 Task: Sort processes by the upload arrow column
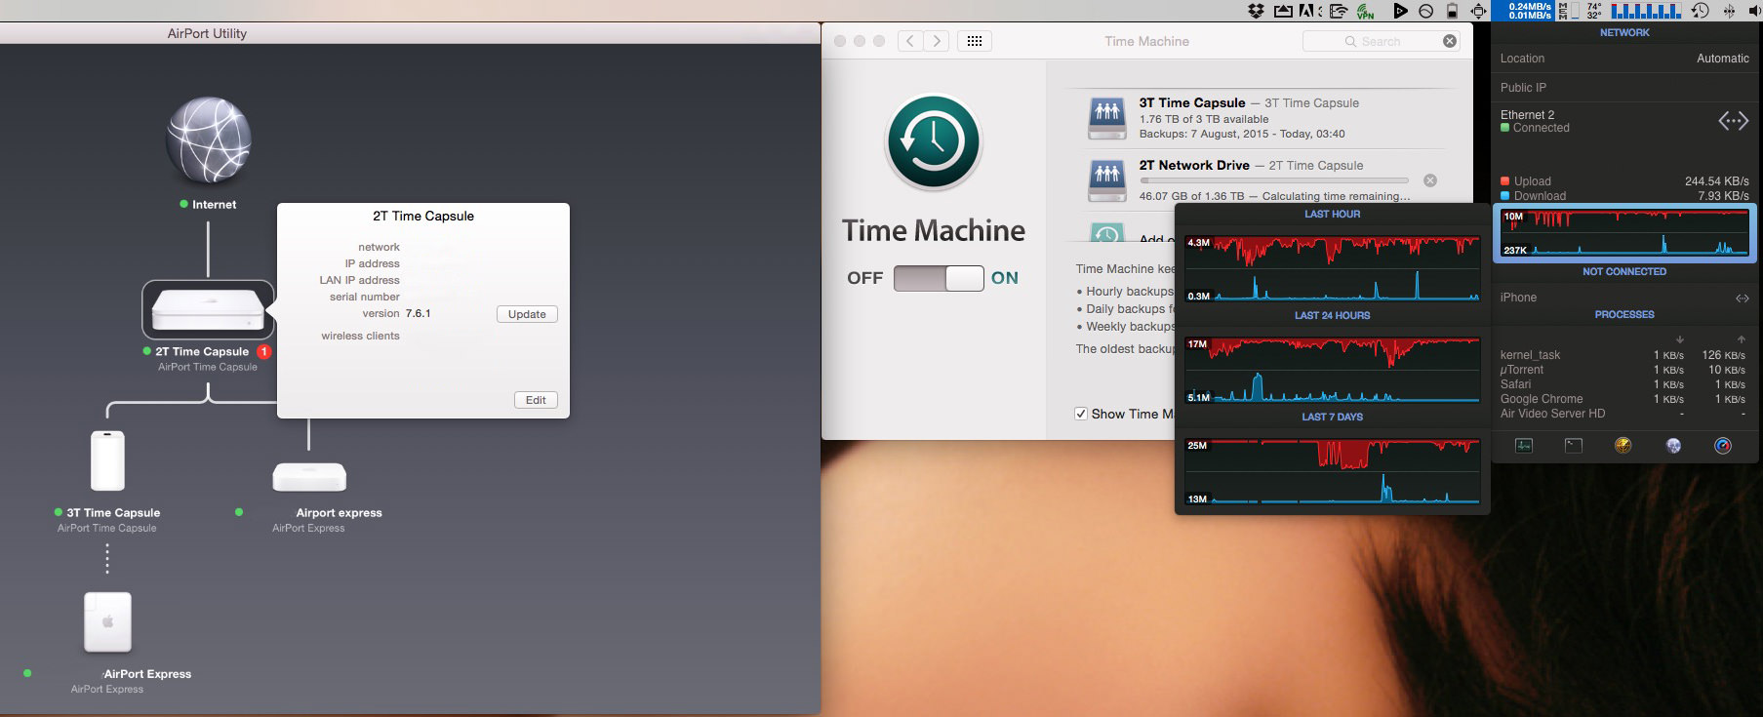click(1742, 339)
